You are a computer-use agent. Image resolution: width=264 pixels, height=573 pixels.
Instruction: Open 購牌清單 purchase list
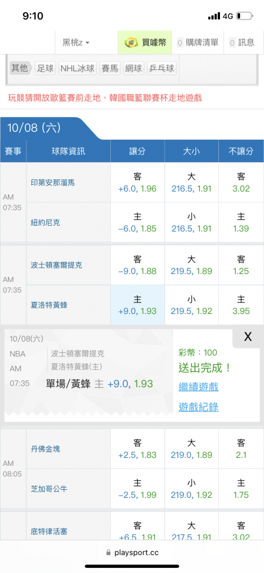pos(198,43)
